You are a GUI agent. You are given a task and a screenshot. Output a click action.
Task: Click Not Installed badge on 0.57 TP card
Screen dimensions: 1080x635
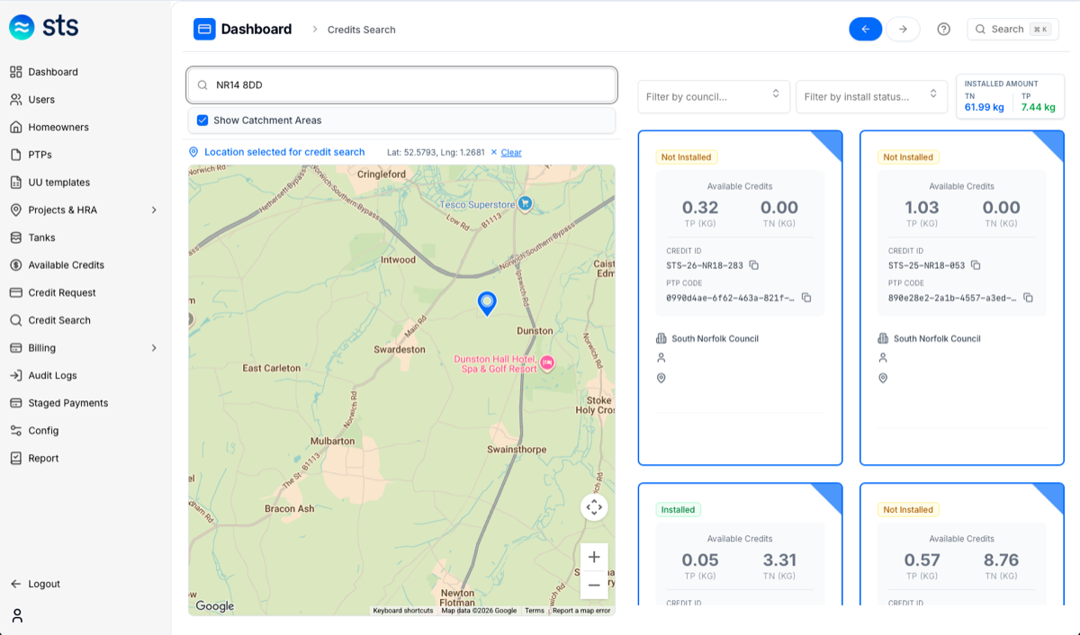pos(908,510)
